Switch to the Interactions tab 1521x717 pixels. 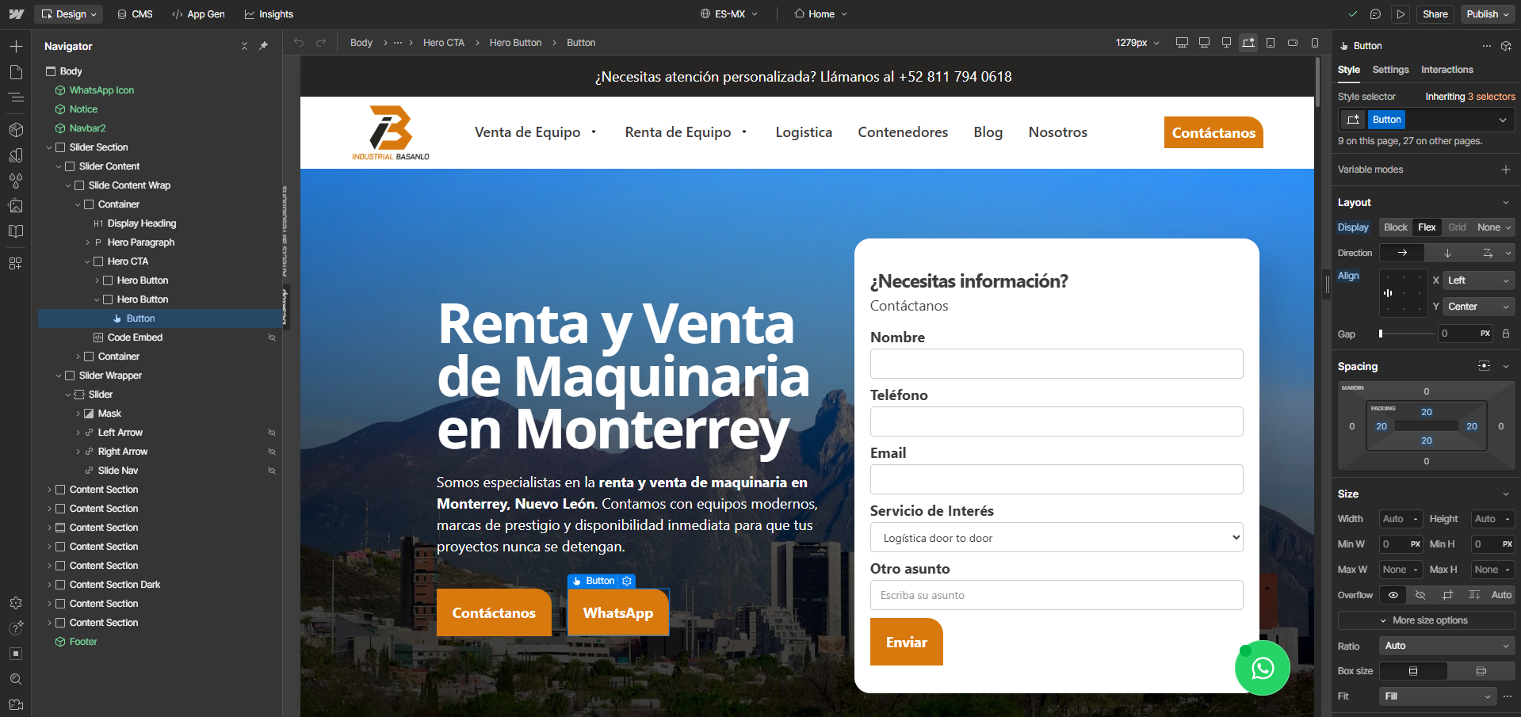coord(1446,70)
